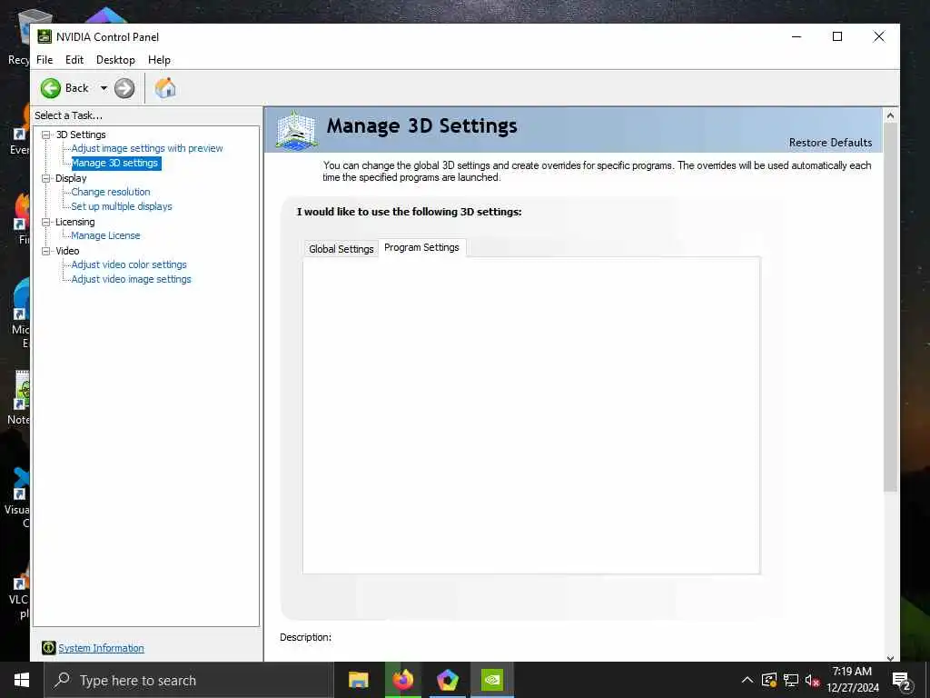Click the security tray icon beside network
The height and width of the screenshot is (698, 930).
768,680
